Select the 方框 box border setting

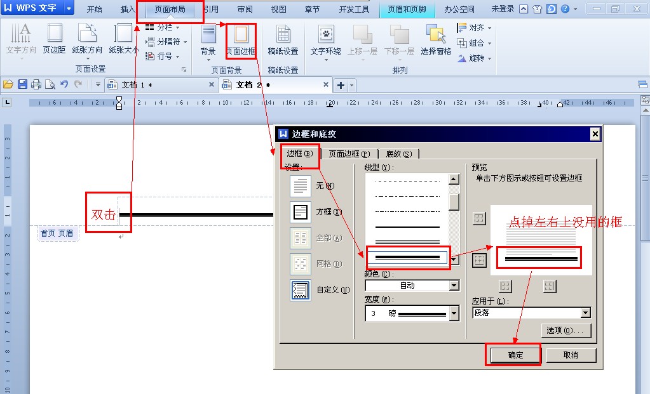pos(301,211)
